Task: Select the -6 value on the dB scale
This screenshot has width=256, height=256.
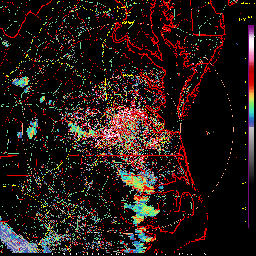Action: pyautogui.click(x=244, y=196)
